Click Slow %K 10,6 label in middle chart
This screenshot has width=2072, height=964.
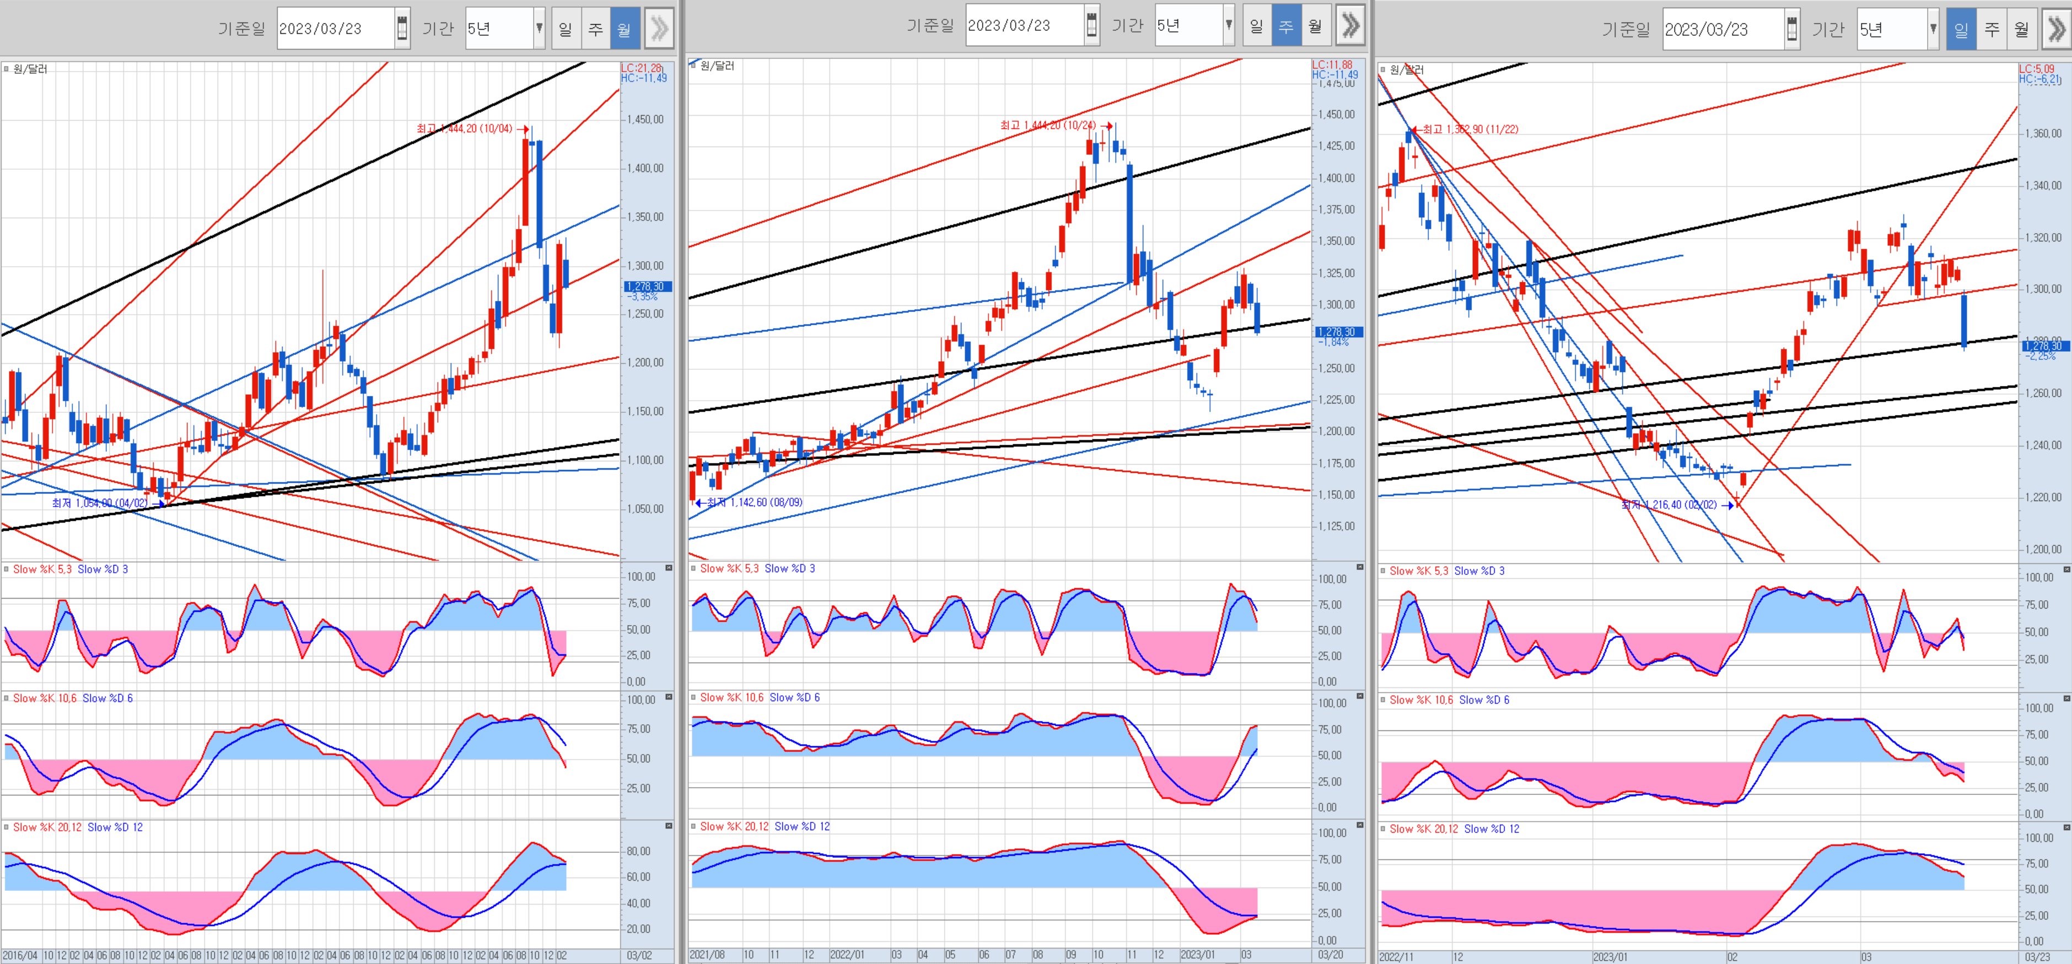point(731,698)
